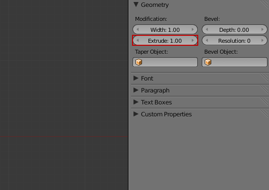Open the Bevel Object selector field
Image resolution: width=269 pixels, height=190 pixels.
pyautogui.click(x=234, y=62)
